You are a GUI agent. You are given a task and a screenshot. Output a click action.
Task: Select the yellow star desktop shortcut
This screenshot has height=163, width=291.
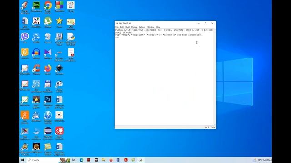point(59,23)
